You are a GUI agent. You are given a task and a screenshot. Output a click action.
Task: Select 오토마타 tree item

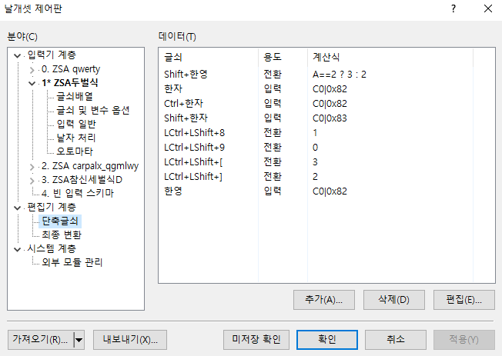75,151
